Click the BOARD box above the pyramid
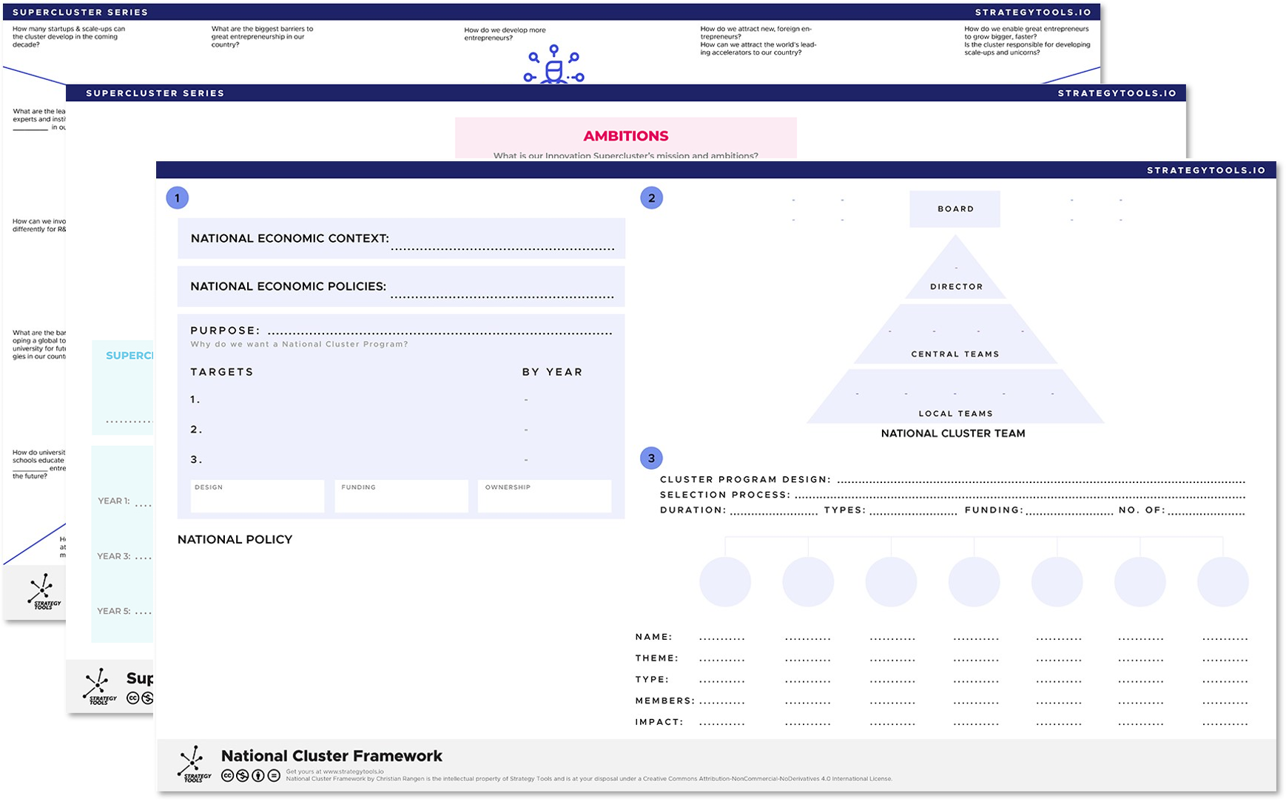1286x801 pixels. pyautogui.click(x=955, y=209)
